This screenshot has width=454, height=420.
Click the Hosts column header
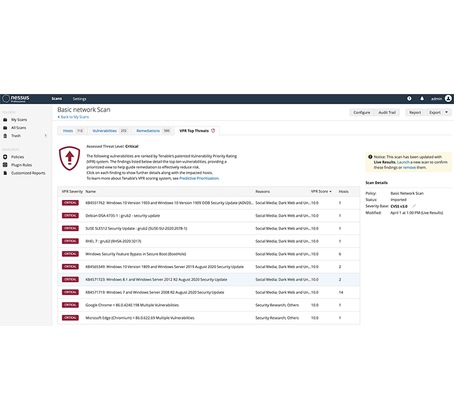pyautogui.click(x=344, y=192)
